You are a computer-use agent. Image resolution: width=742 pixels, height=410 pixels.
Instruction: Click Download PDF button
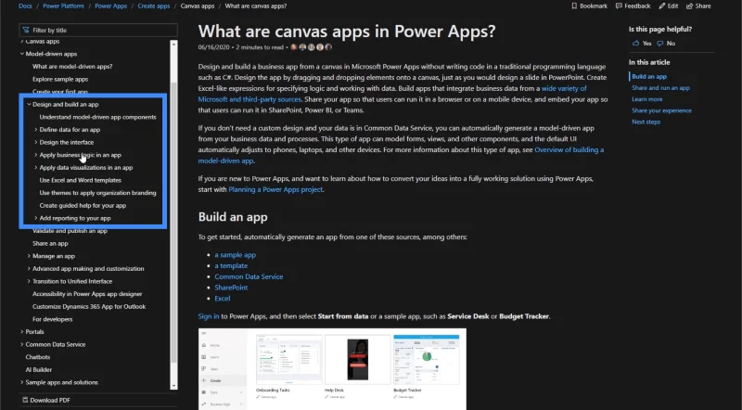pyautogui.click(x=46, y=400)
